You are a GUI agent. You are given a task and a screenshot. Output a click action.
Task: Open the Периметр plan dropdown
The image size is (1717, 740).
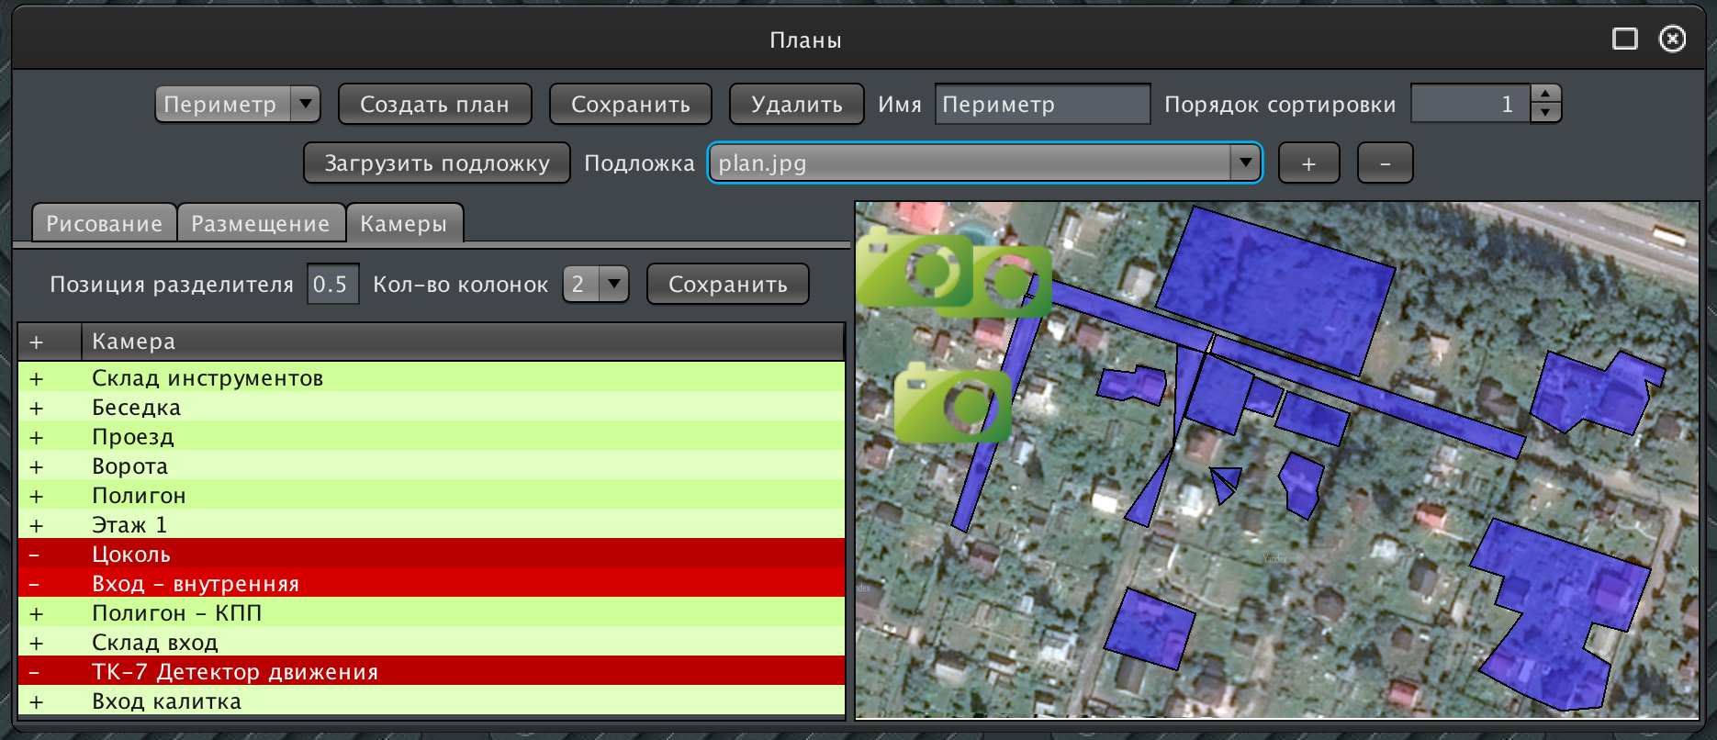point(305,104)
